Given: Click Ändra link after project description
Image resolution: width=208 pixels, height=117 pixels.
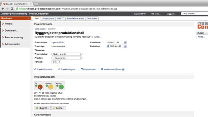Looking at the screenshot, I should tap(97, 37).
